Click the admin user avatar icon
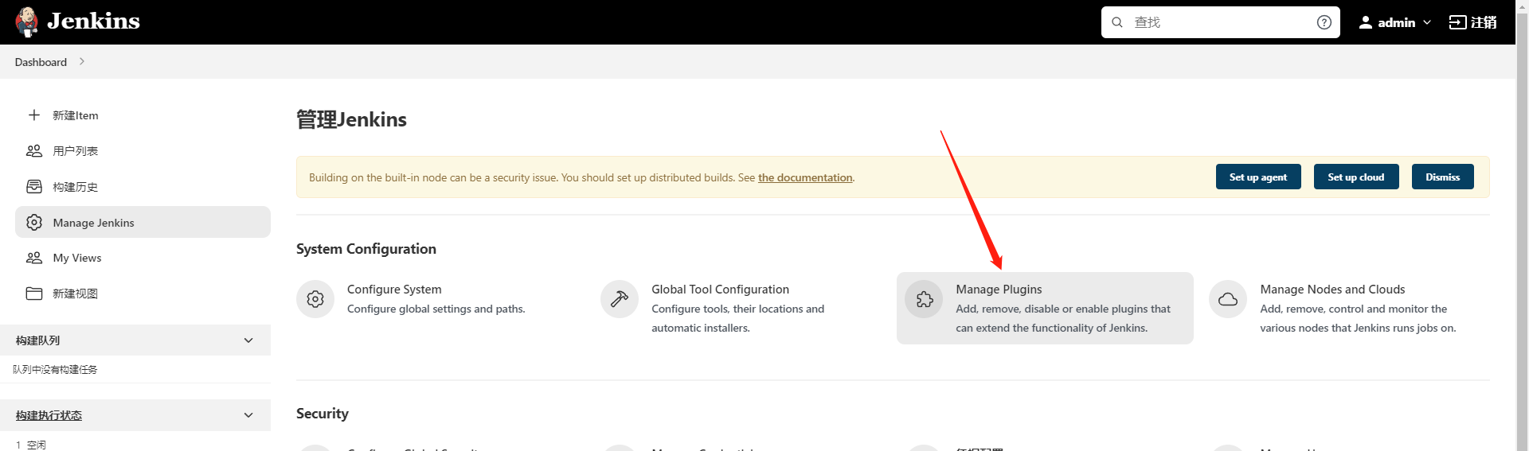Screen dimensions: 1529x451 (1366, 22)
